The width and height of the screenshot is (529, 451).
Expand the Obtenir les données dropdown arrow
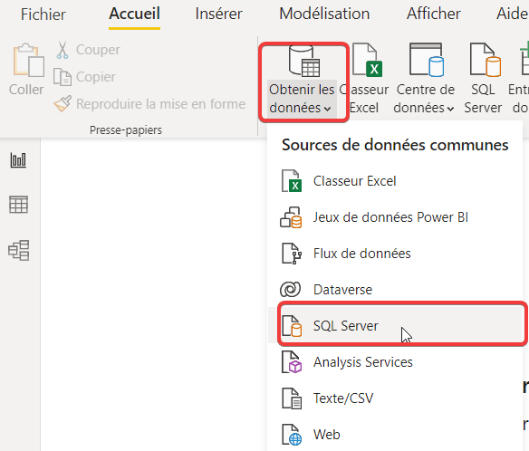pos(327,109)
